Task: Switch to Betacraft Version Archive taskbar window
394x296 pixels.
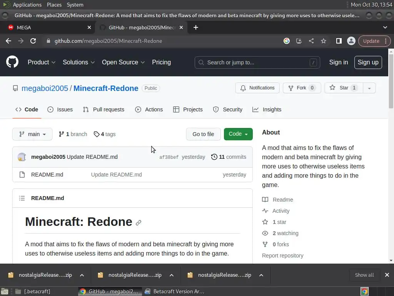Action: coord(175,291)
